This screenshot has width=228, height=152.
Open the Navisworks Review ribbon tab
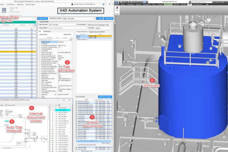coord(138,4)
